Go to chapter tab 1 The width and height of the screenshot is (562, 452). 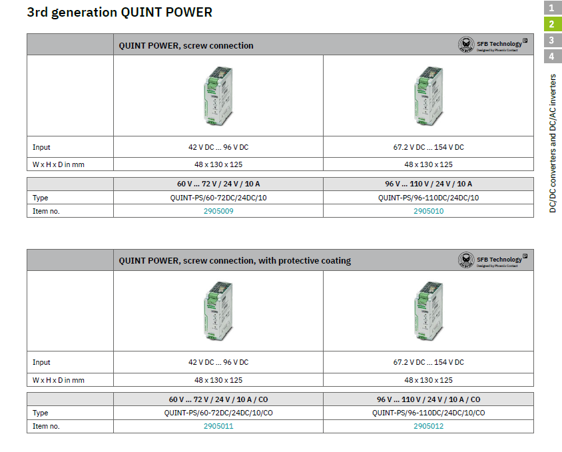coord(552,8)
